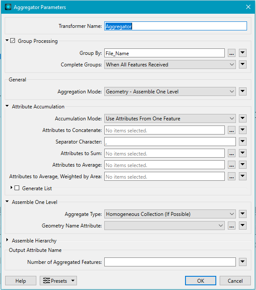
Task: Click the ellipsis for Attributes to Average, Weighted by Area
Action: pyautogui.click(x=232, y=176)
